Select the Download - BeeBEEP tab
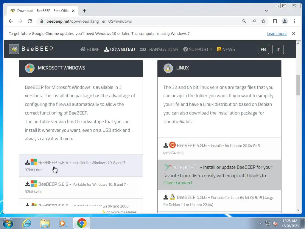The width and height of the screenshot is (305, 229). pos(42,11)
